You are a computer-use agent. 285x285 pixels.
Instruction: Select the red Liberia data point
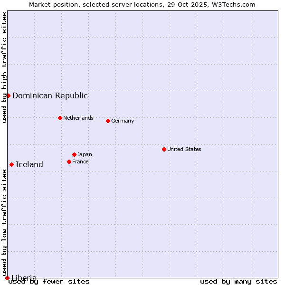coord(7,278)
